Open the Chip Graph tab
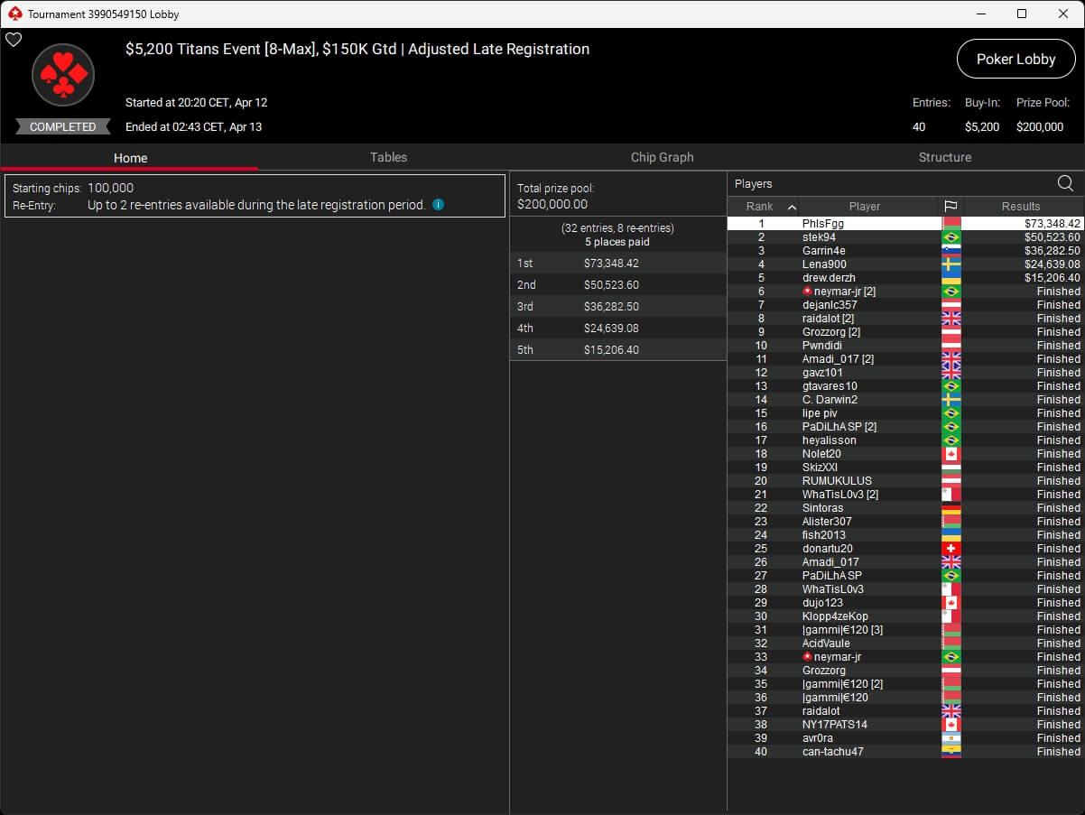The height and width of the screenshot is (815, 1085). [x=662, y=157]
